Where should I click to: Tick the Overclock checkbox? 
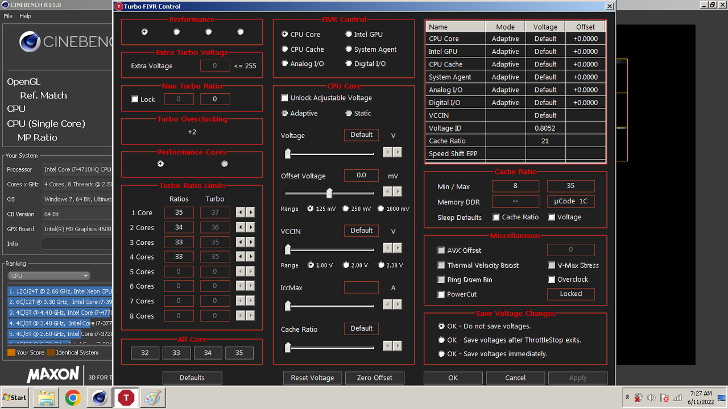(551, 279)
